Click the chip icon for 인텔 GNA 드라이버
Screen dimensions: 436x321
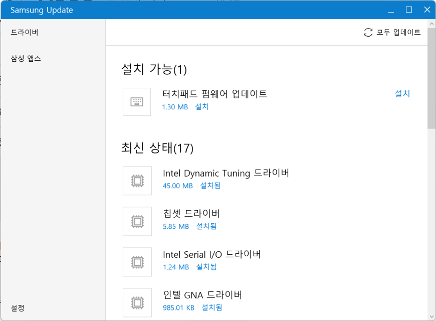pyautogui.click(x=137, y=302)
